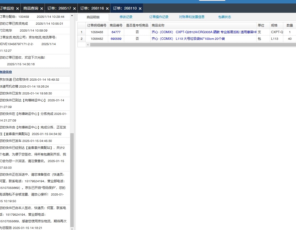Select row number 1 in product table

click(x=81, y=32)
